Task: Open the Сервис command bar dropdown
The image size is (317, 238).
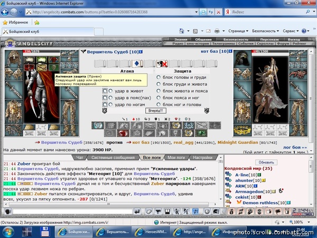Action: 291,31
